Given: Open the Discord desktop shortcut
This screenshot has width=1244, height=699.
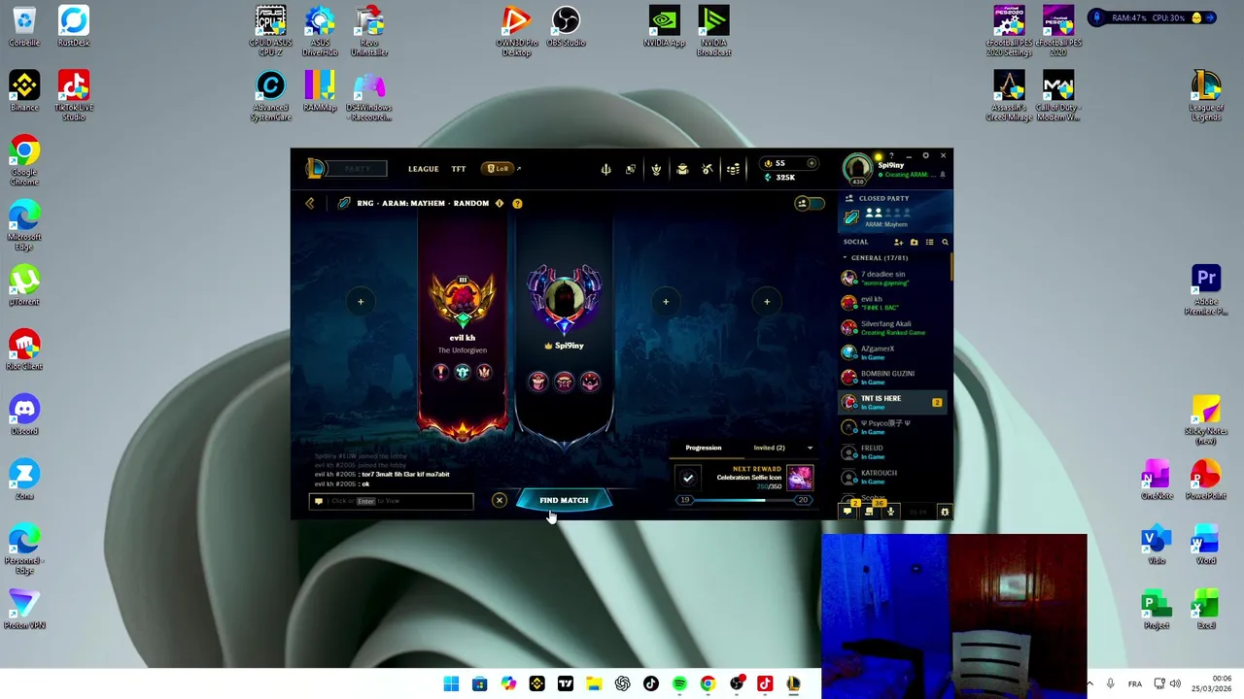Looking at the screenshot, I should pyautogui.click(x=24, y=415).
